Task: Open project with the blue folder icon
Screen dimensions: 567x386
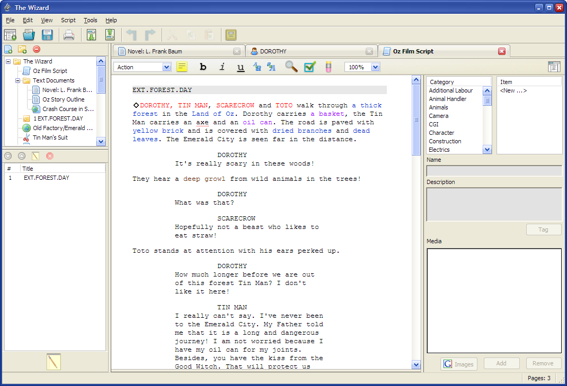Action: point(29,35)
